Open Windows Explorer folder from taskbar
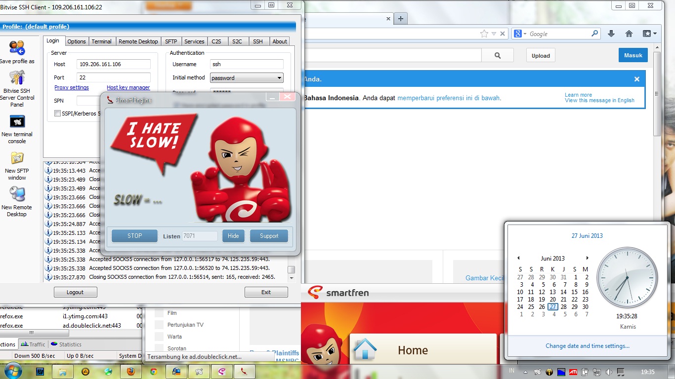Image resolution: width=675 pixels, height=379 pixels. click(x=63, y=371)
